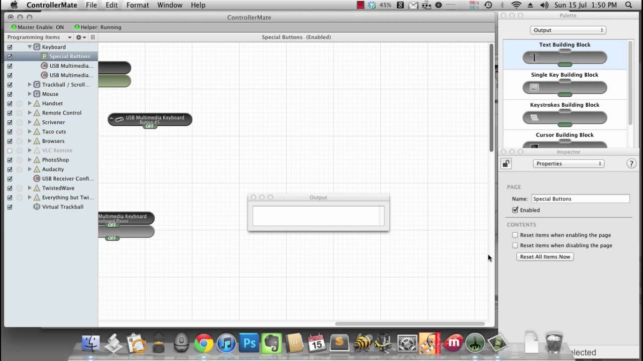Viewport: 643px width, 361px height.
Task: Open the Edit menu
Action: (x=112, y=5)
